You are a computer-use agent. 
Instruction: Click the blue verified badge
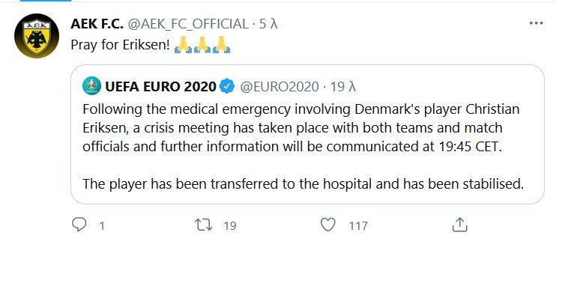[x=227, y=86]
